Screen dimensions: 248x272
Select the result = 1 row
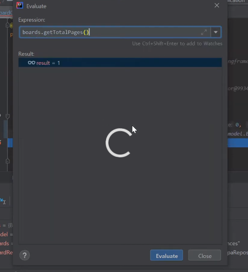pos(120,63)
